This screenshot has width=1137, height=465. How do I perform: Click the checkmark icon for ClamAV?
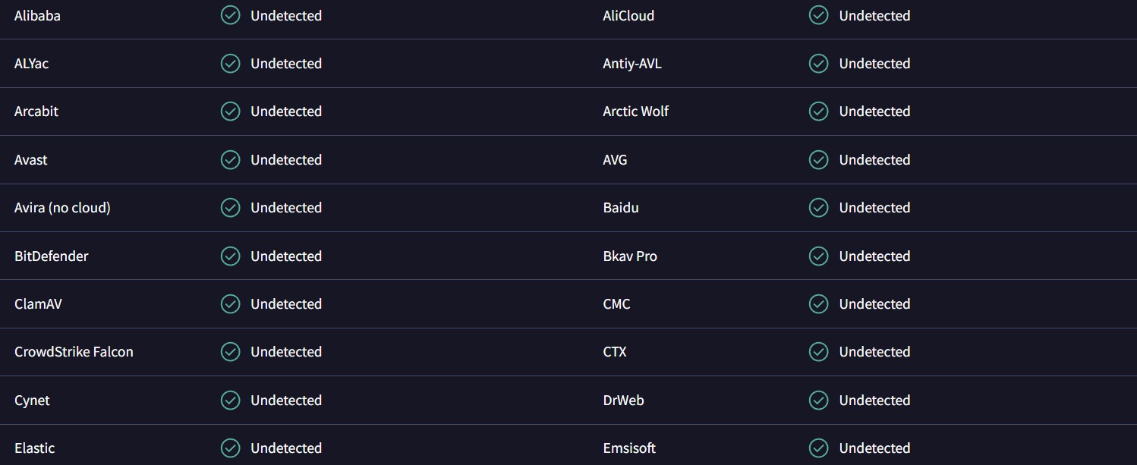click(230, 303)
